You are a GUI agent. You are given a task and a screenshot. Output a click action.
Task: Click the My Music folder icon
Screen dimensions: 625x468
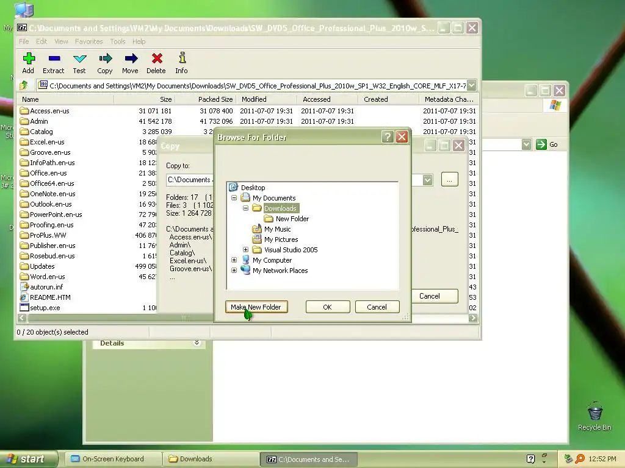pyautogui.click(x=257, y=229)
